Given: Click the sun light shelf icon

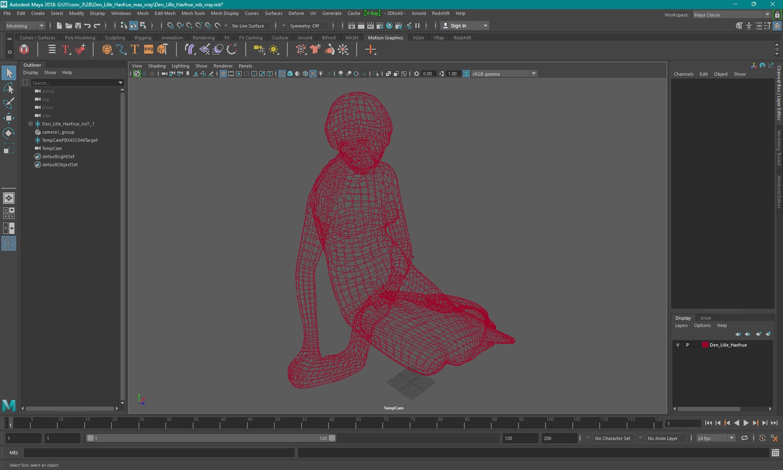Looking at the screenshot, I should coord(274,49).
